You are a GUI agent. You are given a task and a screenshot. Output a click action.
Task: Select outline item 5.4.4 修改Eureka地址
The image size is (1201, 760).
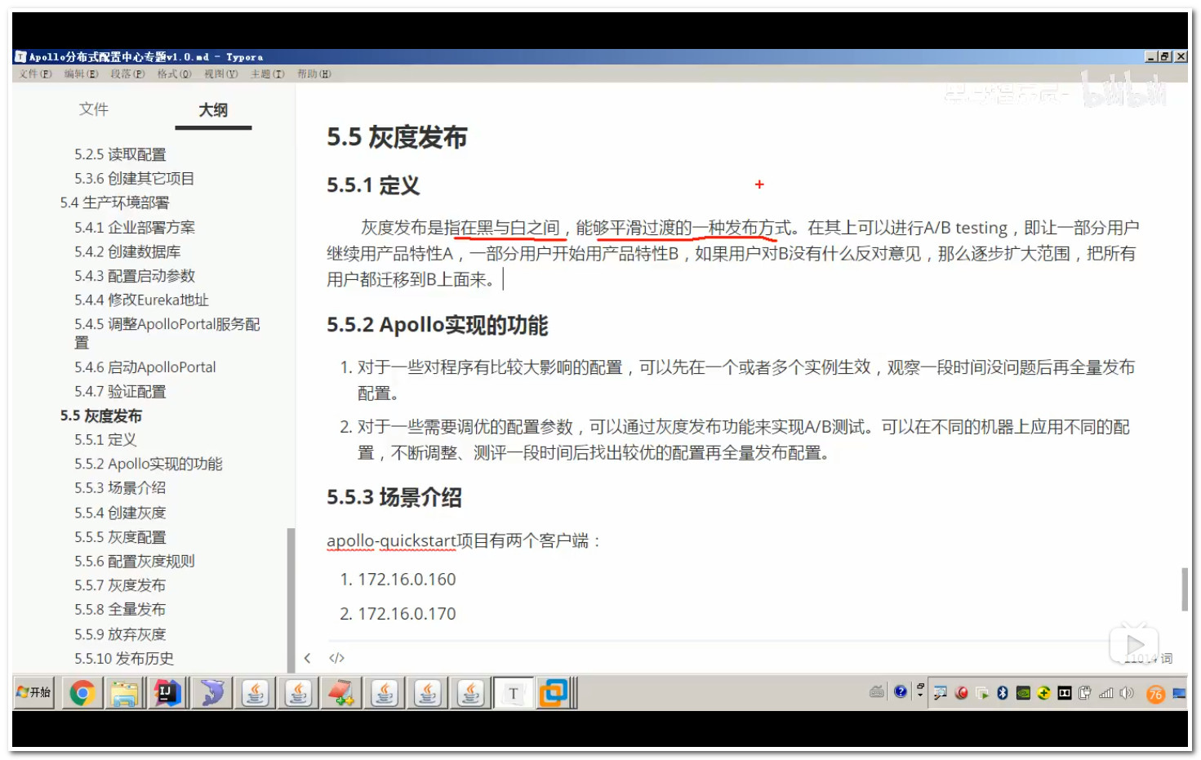[x=141, y=300]
